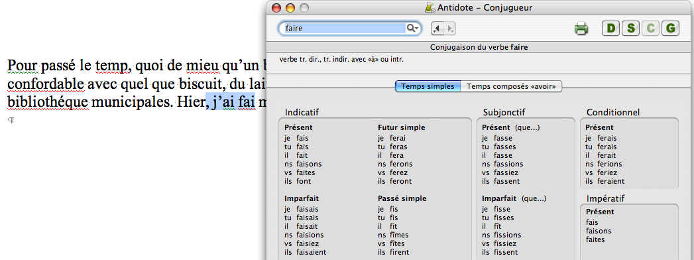694x260 pixels.
Task: Click 'je faisais' in Indicatif Imparfait
Action: [x=302, y=209]
